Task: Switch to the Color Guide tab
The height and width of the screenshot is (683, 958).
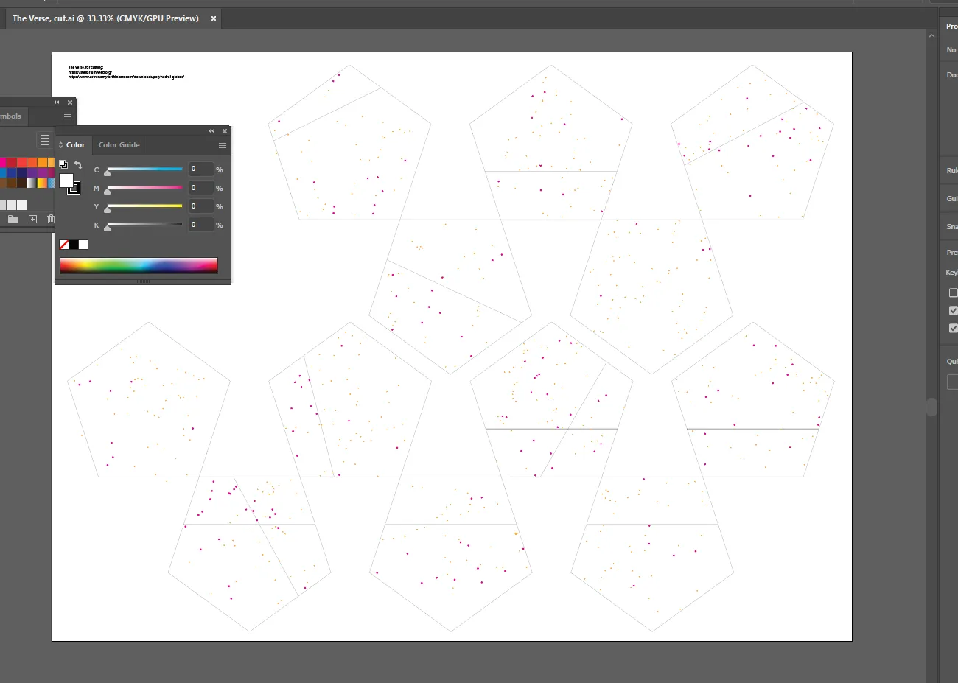Action: pyautogui.click(x=119, y=145)
